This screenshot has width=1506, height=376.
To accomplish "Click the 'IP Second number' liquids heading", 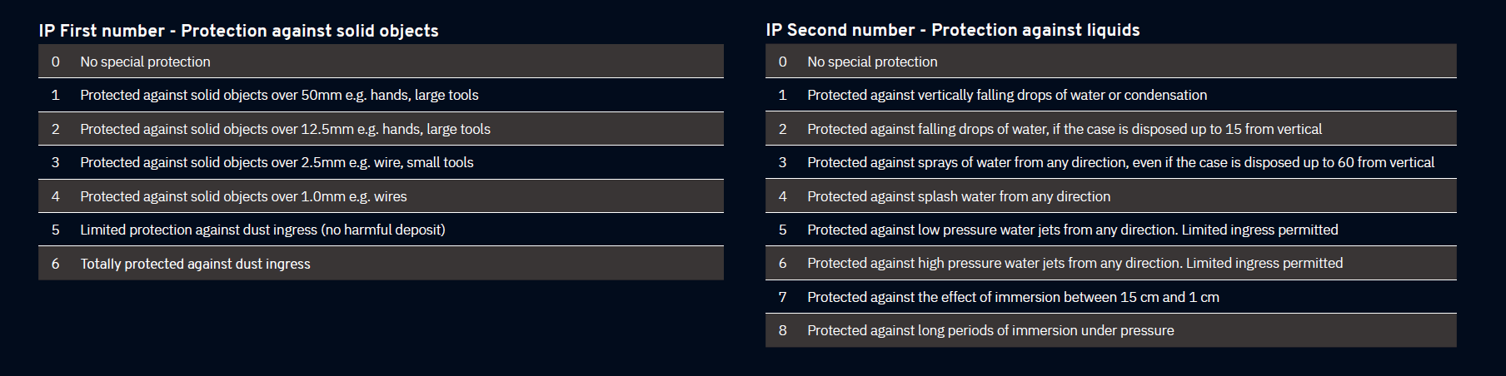I will click(x=952, y=30).
